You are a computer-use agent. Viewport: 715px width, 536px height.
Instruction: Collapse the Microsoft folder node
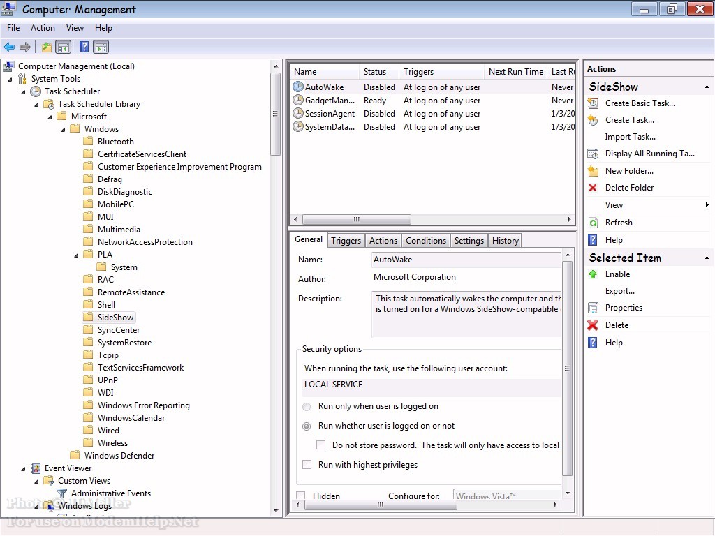(50, 117)
